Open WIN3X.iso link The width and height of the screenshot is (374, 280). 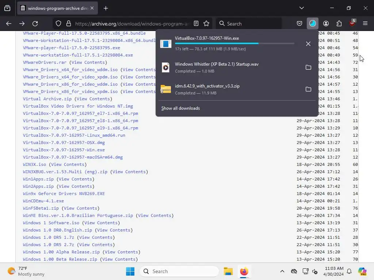pyautogui.click(x=34, y=164)
